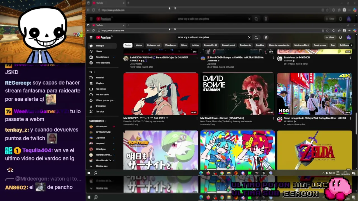Click the Crear button
Viewport: 358px width, 201px height.
pos(330,37)
